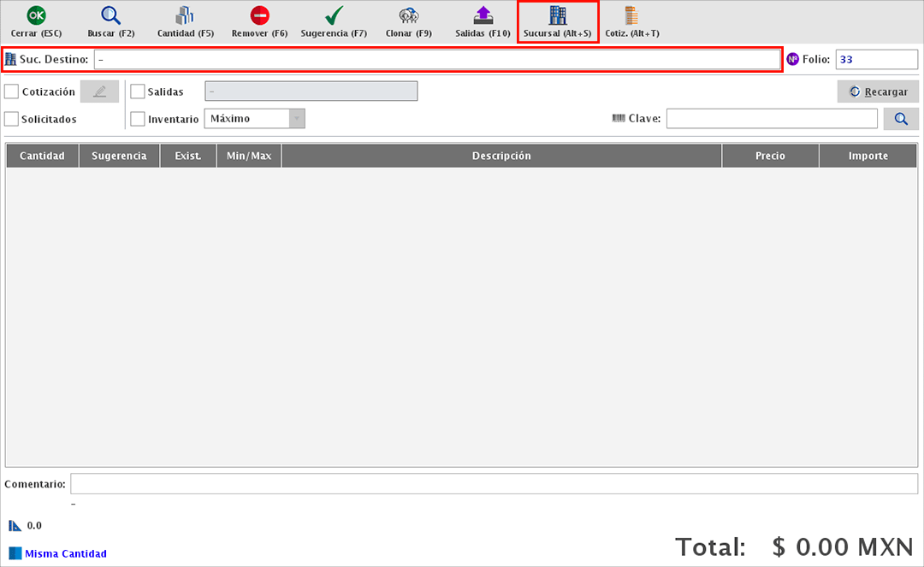Image resolution: width=924 pixels, height=567 pixels.
Task: Click into the Comentario text field
Action: (494, 484)
